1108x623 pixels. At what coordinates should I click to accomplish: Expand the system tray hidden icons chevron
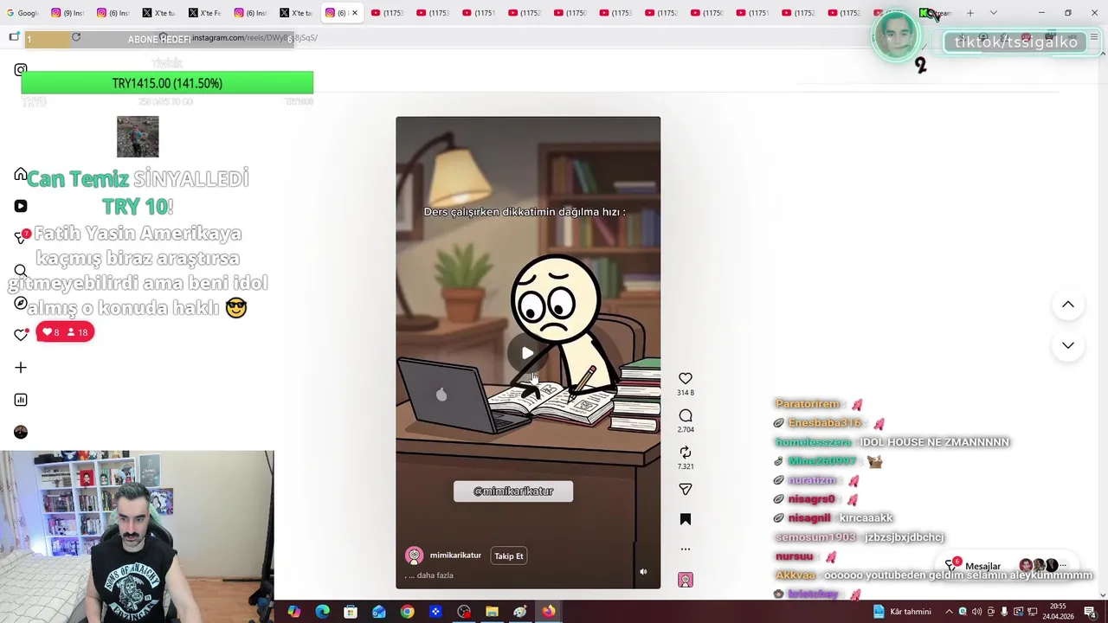click(949, 612)
